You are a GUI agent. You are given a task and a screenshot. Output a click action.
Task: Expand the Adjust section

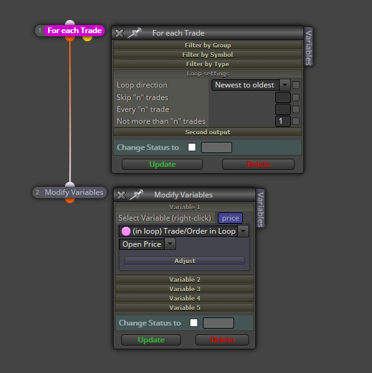(185, 261)
